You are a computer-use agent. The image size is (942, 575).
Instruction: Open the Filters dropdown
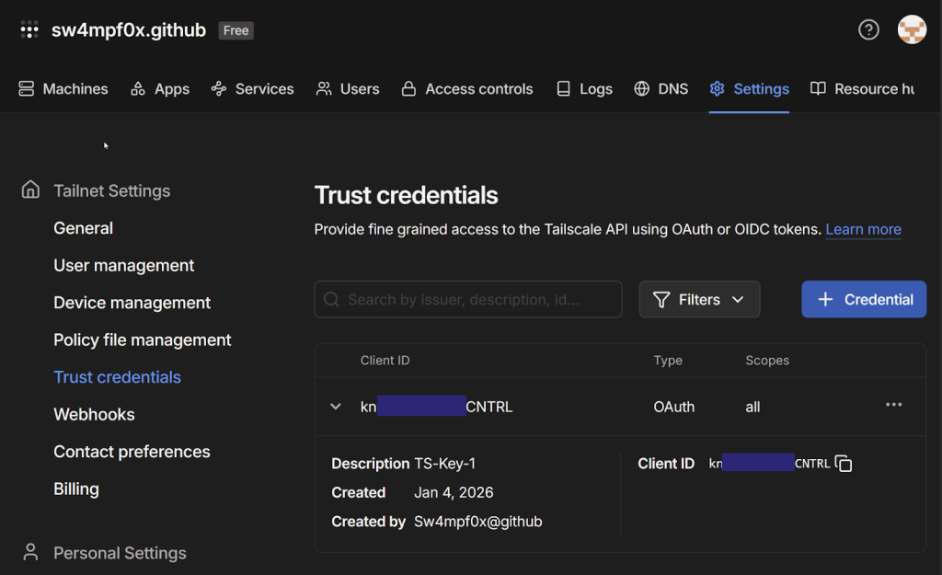pos(699,300)
